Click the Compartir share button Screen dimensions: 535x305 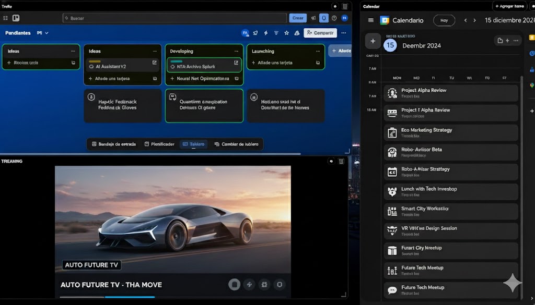[x=320, y=33]
